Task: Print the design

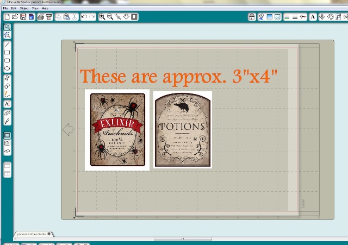Action: pyautogui.click(x=41, y=17)
